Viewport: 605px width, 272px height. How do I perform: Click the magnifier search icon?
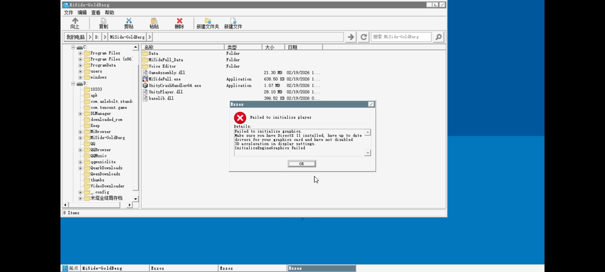point(438,37)
